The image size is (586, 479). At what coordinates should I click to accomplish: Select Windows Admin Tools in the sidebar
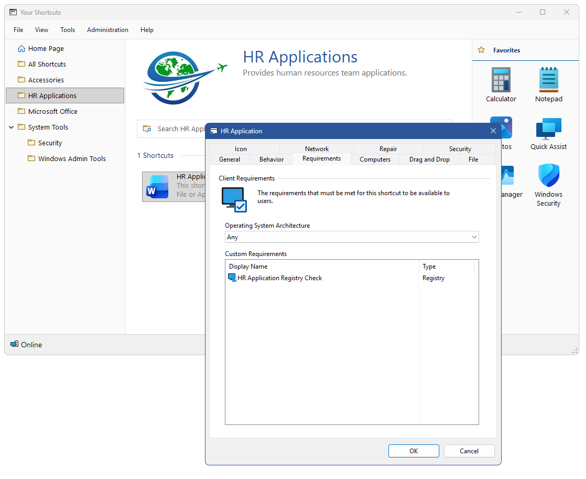click(72, 158)
